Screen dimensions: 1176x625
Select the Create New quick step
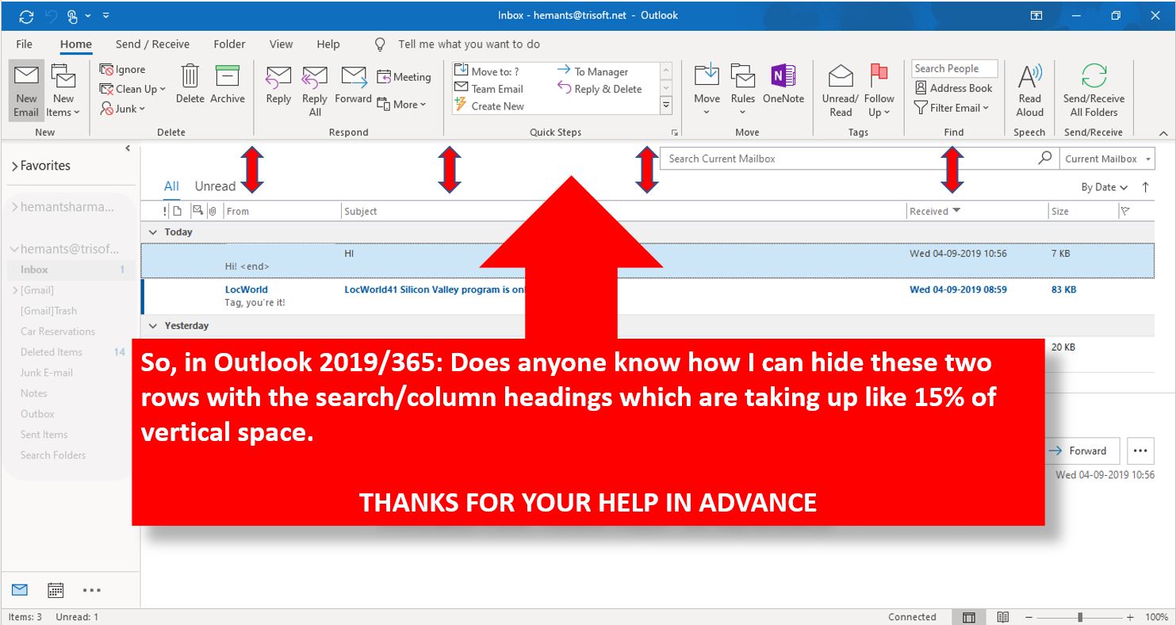point(489,106)
